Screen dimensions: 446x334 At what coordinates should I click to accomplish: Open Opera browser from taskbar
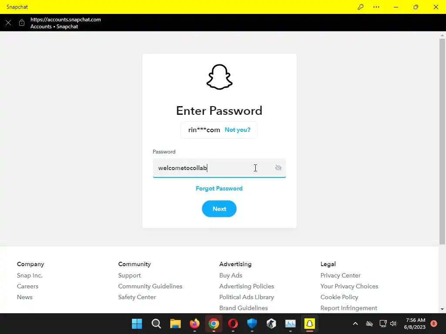coord(233,324)
